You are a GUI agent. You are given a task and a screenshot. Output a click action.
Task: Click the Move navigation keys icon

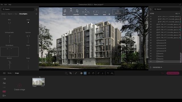(86, 11)
